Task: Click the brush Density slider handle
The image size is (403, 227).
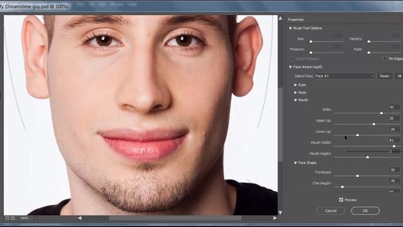Action: point(369,42)
